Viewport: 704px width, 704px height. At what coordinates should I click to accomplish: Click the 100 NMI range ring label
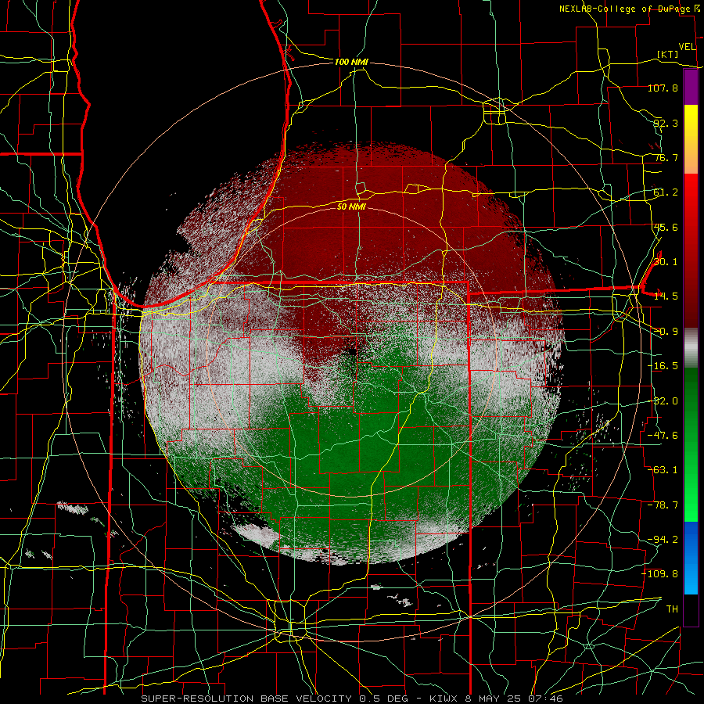pyautogui.click(x=351, y=62)
